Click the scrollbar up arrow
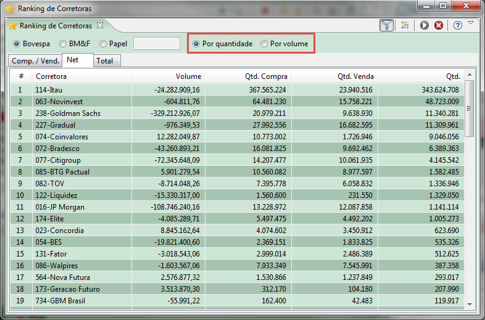The height and width of the screenshot is (320, 485). pos(470,75)
